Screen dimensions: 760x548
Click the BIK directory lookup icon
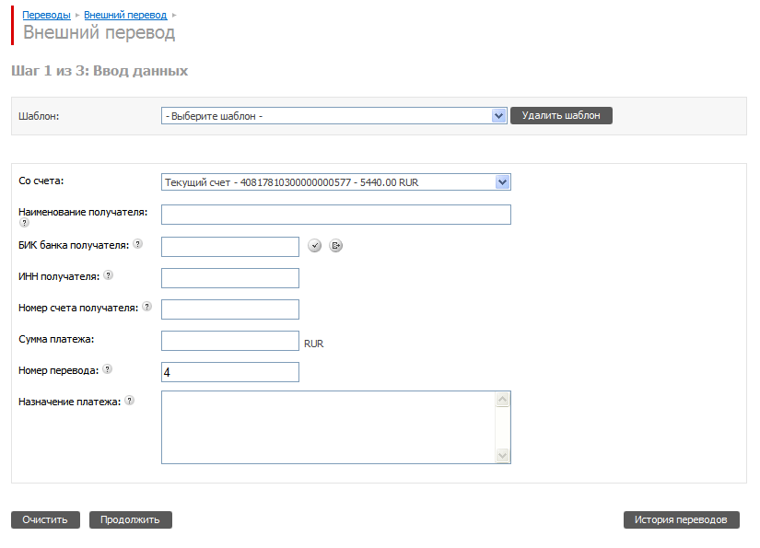(336, 245)
